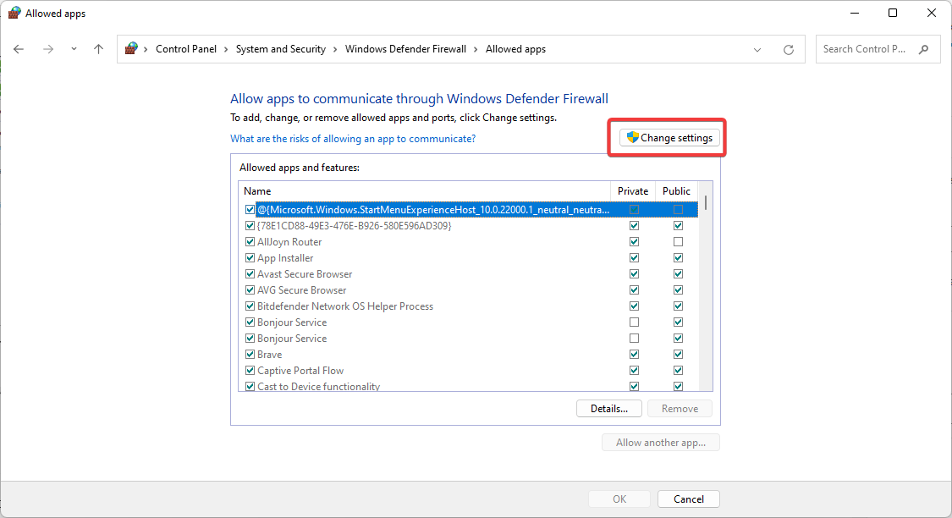Toggle Private checkbox for AllJoyn Router
952x518 pixels.
coord(634,242)
